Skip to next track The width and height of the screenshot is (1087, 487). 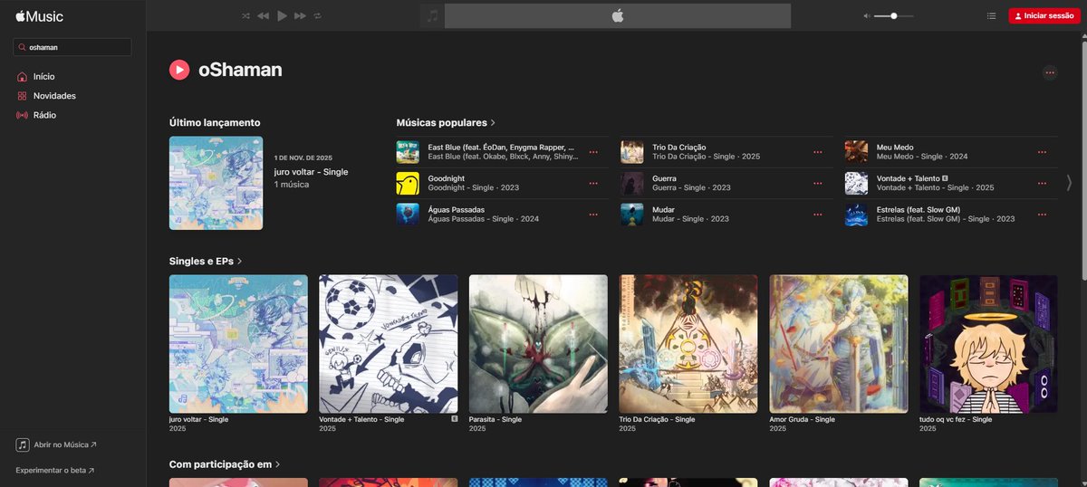[301, 15]
